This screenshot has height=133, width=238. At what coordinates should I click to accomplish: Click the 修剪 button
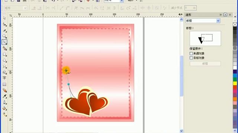(205, 64)
